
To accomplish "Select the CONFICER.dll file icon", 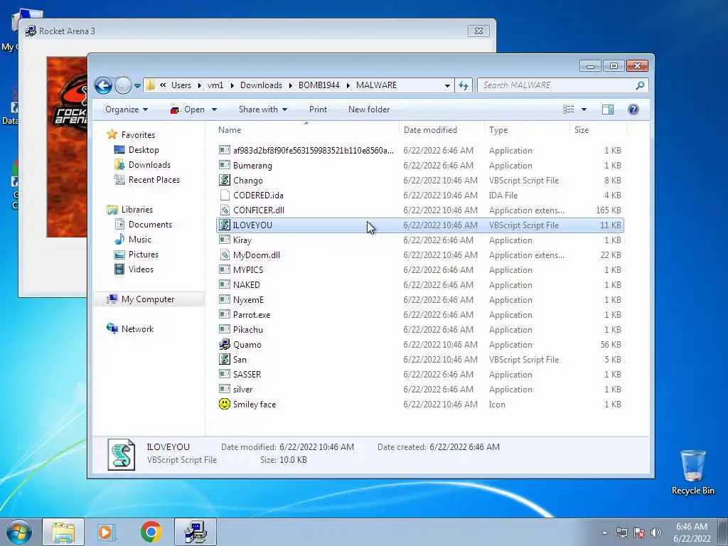I will point(225,210).
